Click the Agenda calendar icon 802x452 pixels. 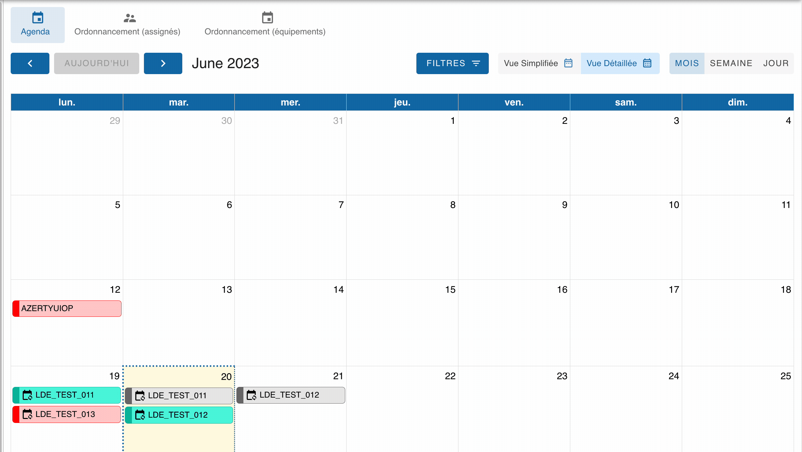(38, 18)
